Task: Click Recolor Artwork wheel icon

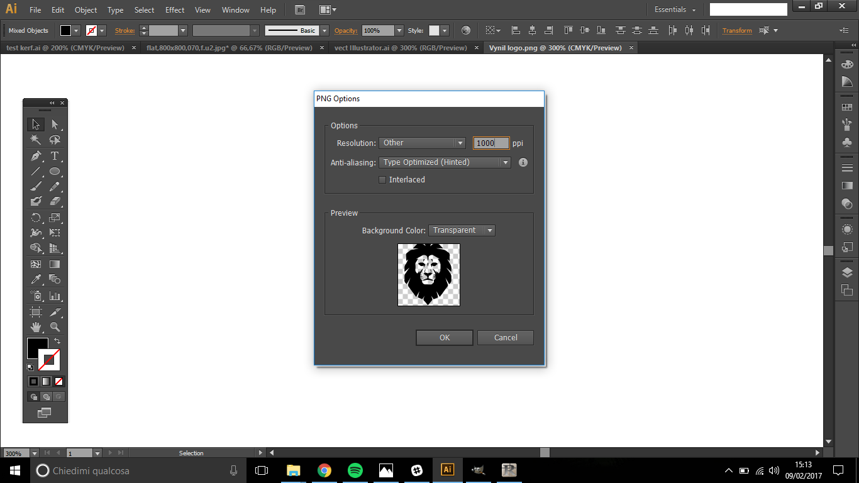Action: pyautogui.click(x=465, y=30)
